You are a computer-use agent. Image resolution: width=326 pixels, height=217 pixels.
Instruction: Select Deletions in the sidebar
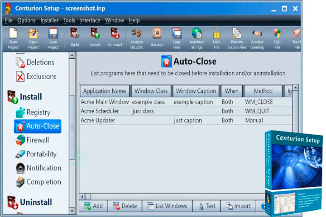point(35,62)
